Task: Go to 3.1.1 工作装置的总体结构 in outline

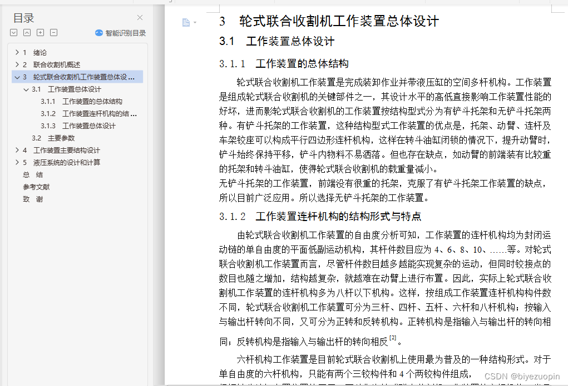Action: pos(82,102)
